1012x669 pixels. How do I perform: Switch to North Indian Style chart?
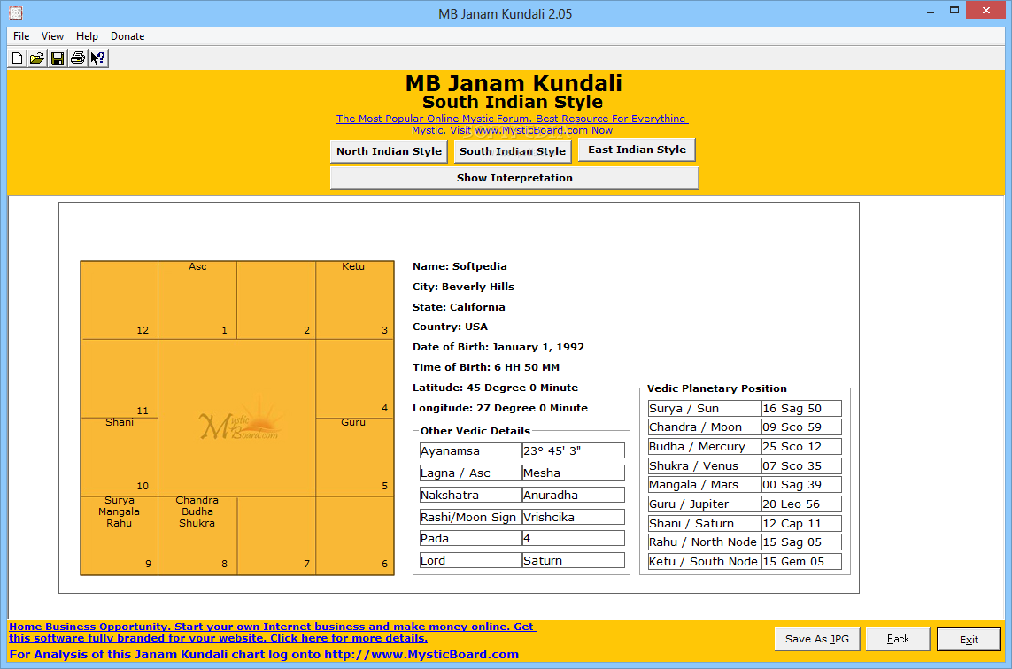pos(389,151)
